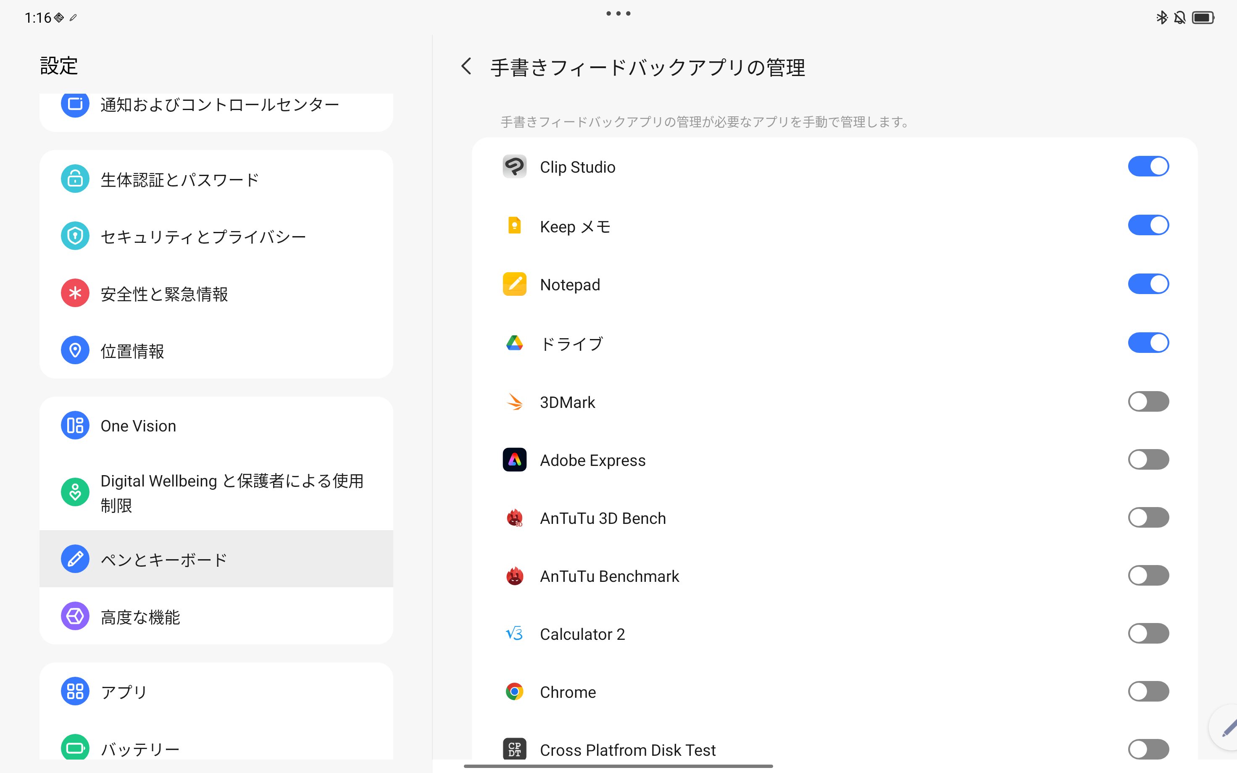Image resolution: width=1237 pixels, height=773 pixels.
Task: Tap the 安全性と緊急情報 asterisk icon
Action: tap(75, 293)
